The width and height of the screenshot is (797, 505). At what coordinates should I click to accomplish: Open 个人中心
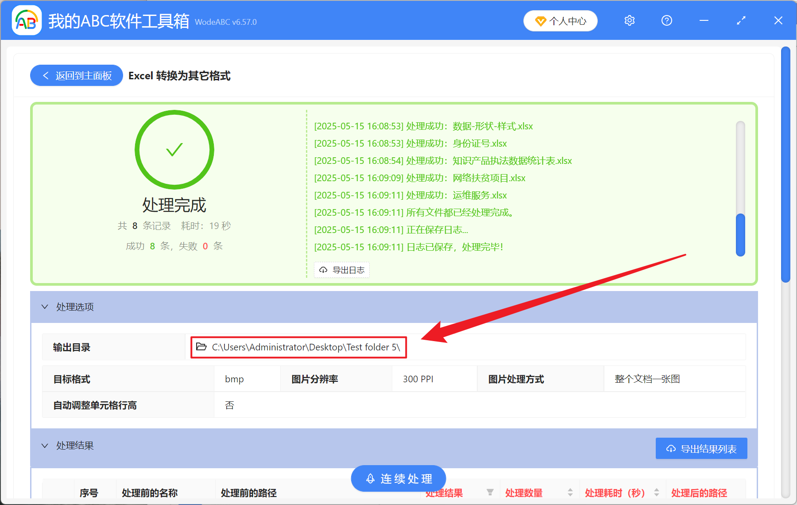click(x=560, y=20)
